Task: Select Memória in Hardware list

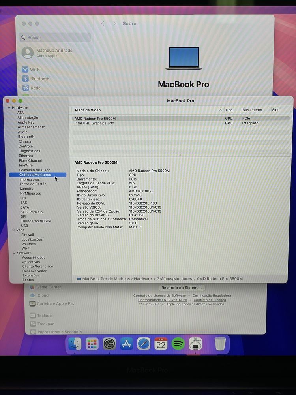Action: [x=27, y=189]
